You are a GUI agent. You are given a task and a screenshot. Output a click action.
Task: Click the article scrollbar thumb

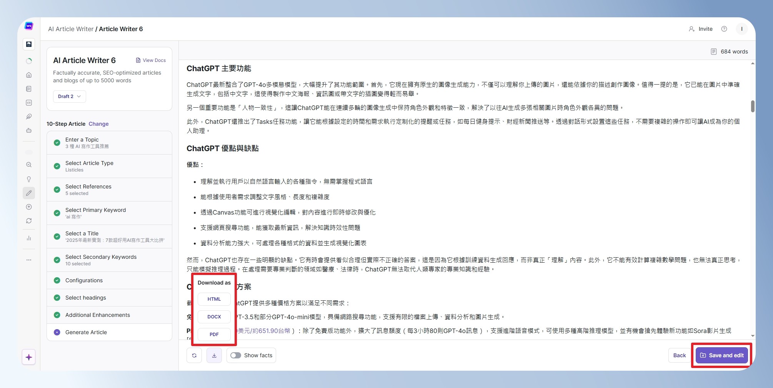tap(753, 106)
